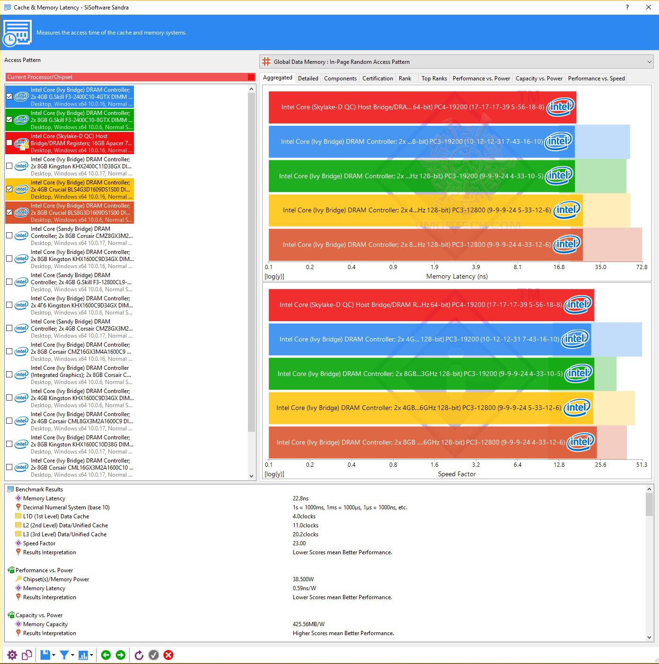This screenshot has width=659, height=664.
Task: Click the red X cancel icon
Action: [168, 655]
